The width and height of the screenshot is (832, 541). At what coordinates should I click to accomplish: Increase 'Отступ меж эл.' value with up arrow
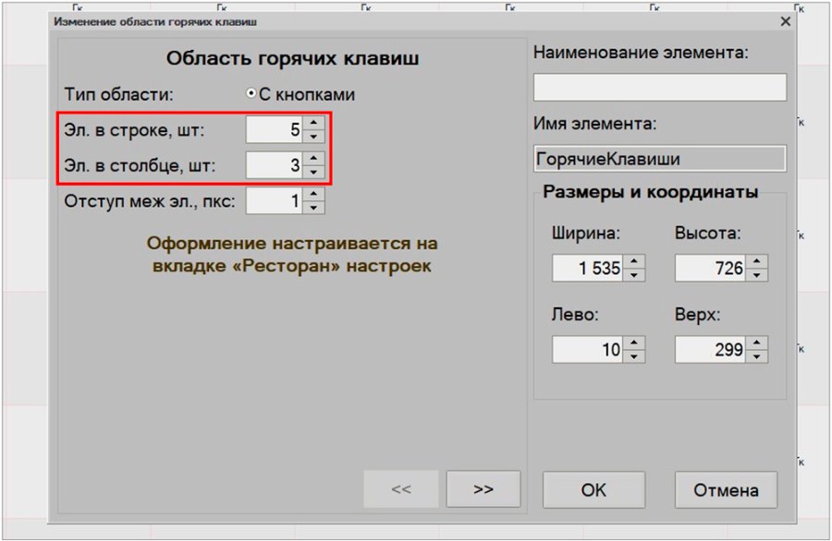click(313, 194)
